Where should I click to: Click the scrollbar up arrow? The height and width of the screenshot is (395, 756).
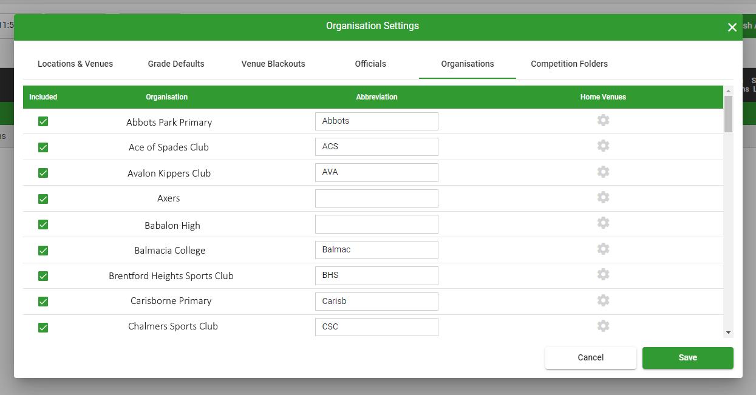(729, 90)
